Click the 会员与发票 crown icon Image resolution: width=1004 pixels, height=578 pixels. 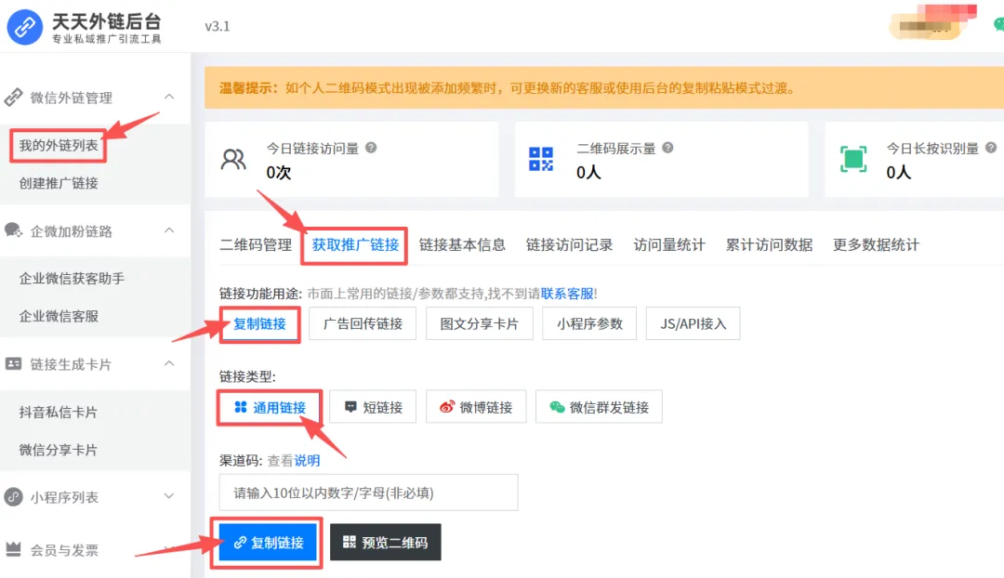point(13,549)
